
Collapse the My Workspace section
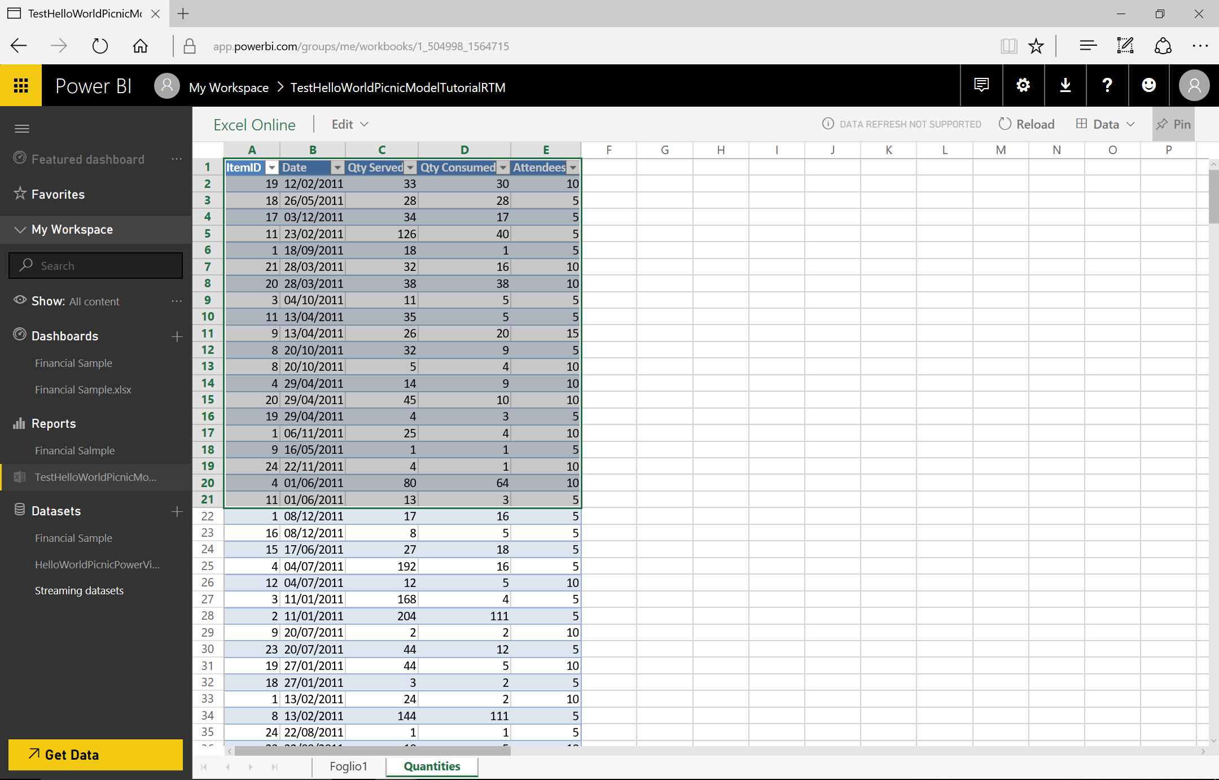[x=19, y=229]
